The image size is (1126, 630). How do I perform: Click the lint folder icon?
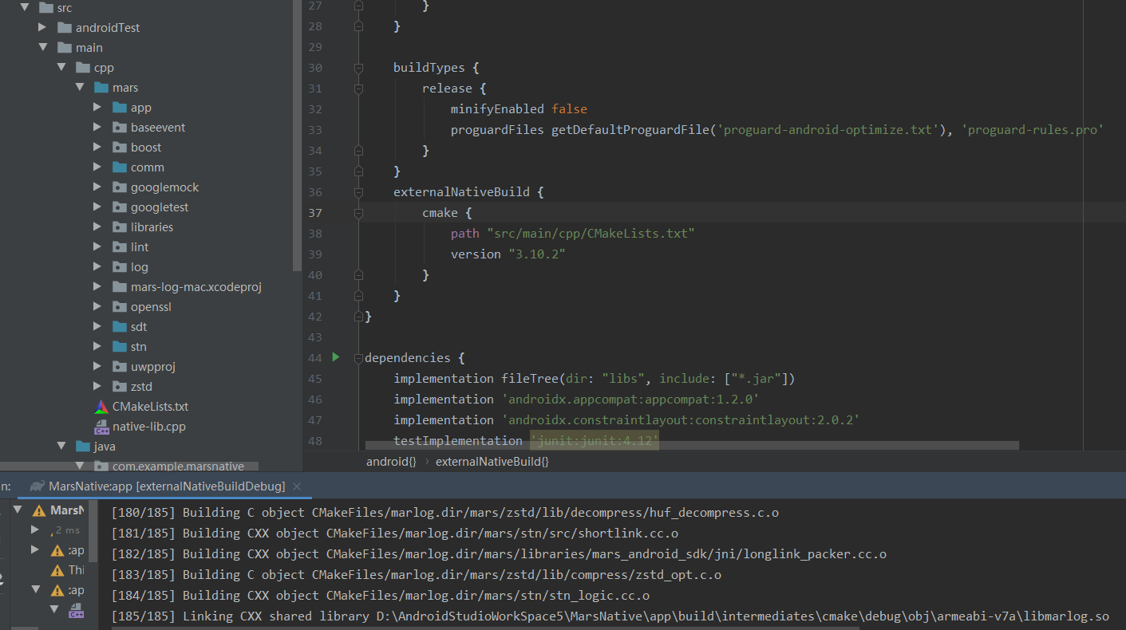(120, 247)
